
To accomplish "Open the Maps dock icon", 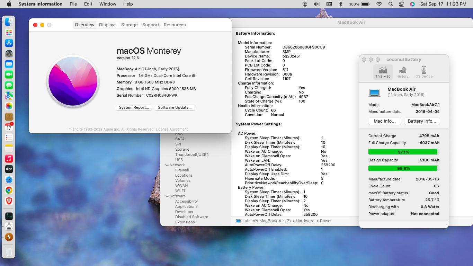I will [x=9, y=96].
